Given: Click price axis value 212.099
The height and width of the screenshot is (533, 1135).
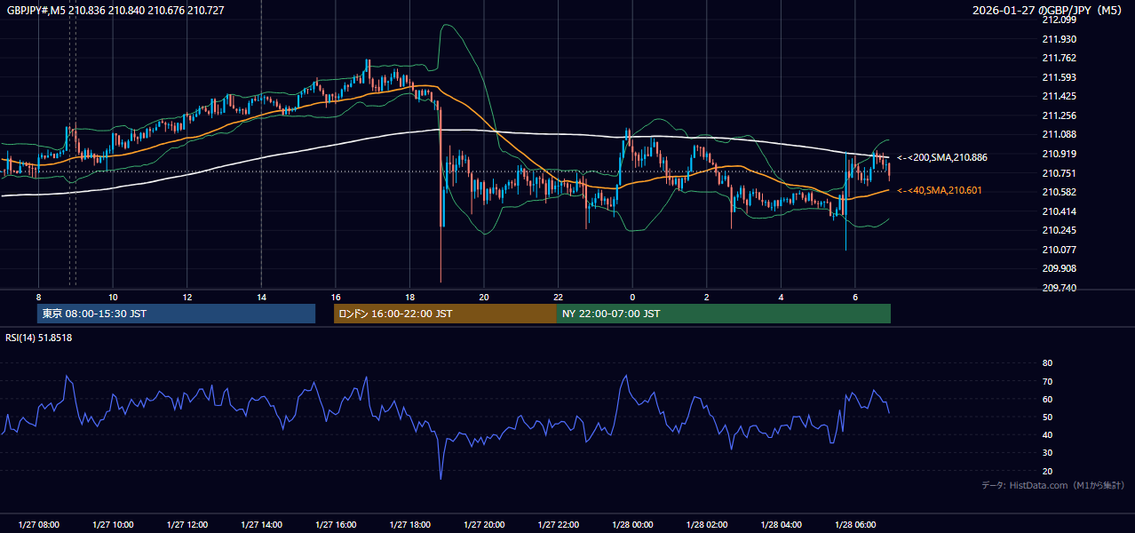Looking at the screenshot, I should (1059, 20).
